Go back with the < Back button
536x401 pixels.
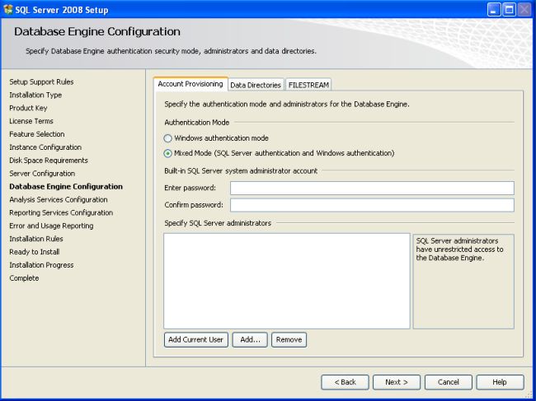coord(345,382)
